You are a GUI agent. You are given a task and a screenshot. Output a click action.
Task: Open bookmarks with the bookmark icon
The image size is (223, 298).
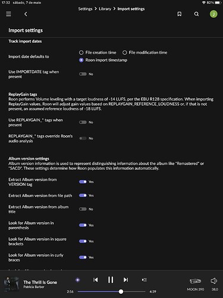(x=180, y=14)
